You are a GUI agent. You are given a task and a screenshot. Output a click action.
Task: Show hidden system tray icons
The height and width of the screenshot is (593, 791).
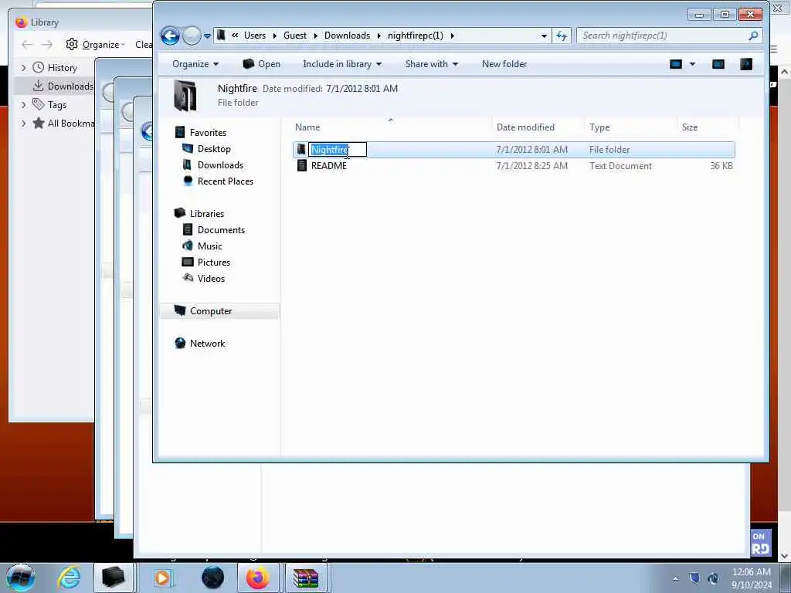tap(675, 578)
